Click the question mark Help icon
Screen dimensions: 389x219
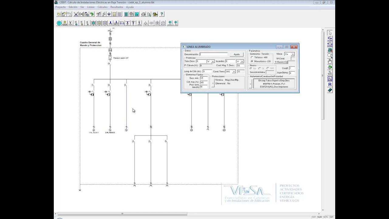[x=162, y=14]
